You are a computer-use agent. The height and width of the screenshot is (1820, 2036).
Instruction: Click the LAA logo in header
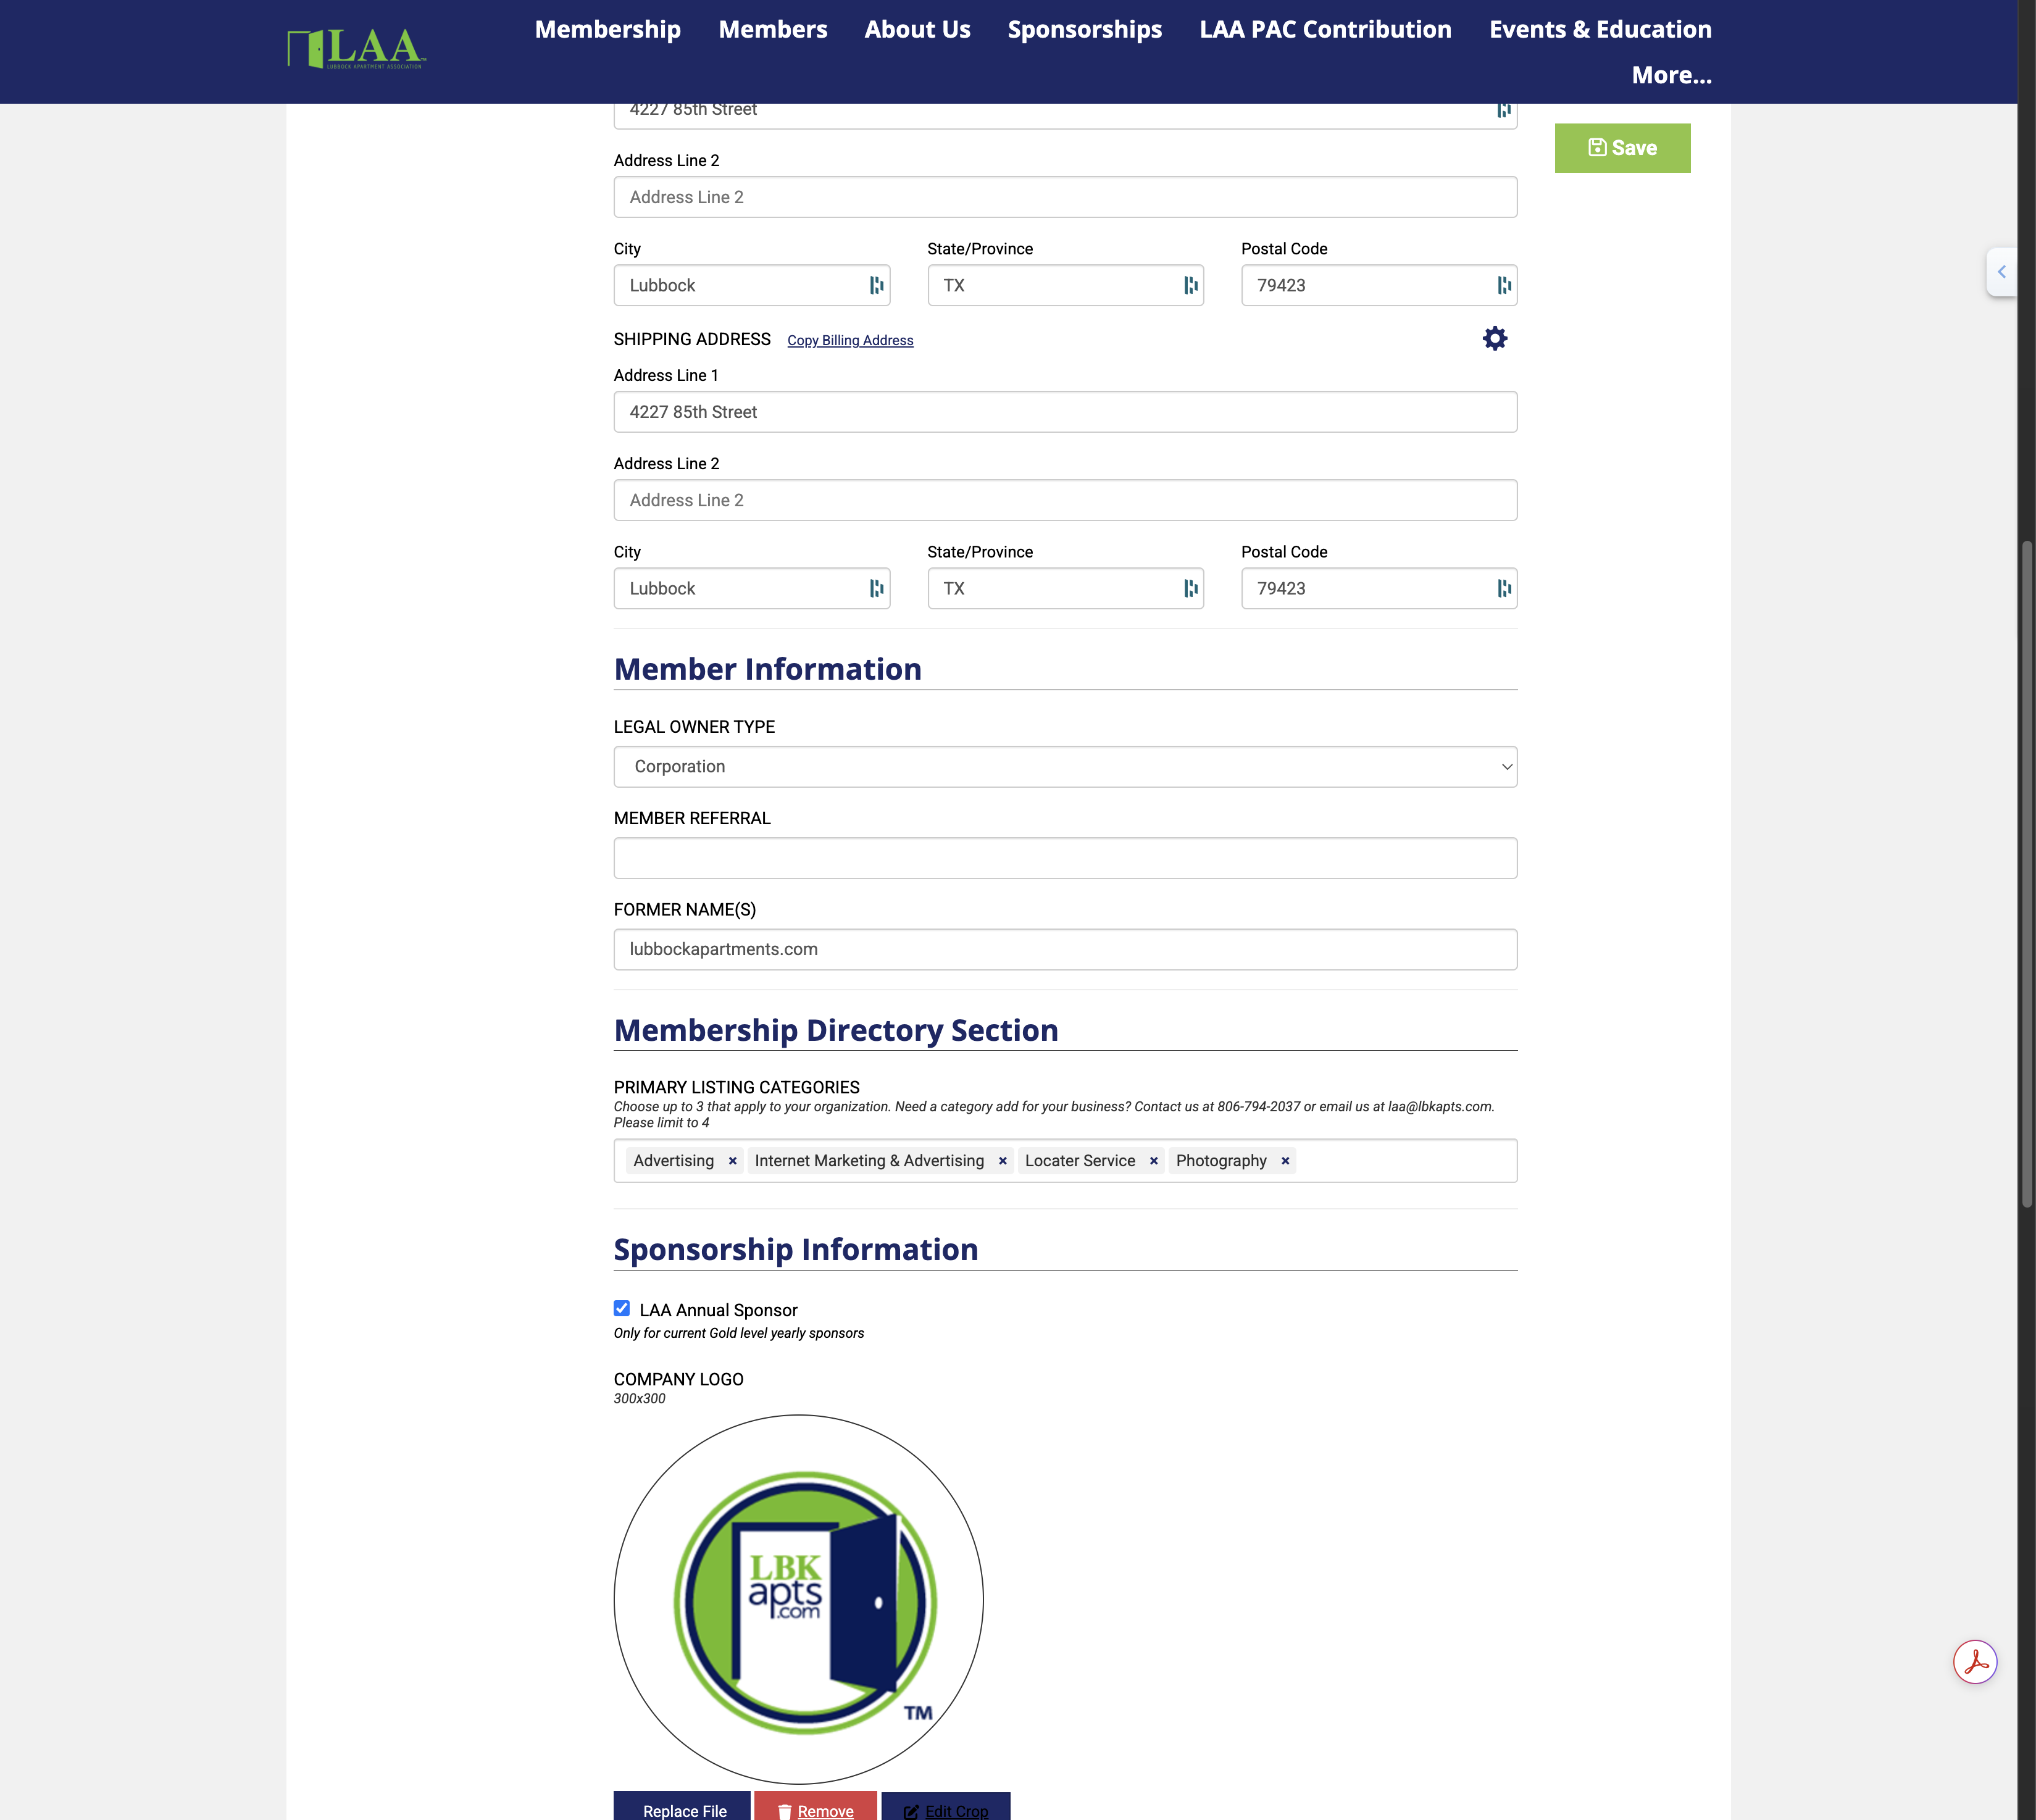pos(357,48)
